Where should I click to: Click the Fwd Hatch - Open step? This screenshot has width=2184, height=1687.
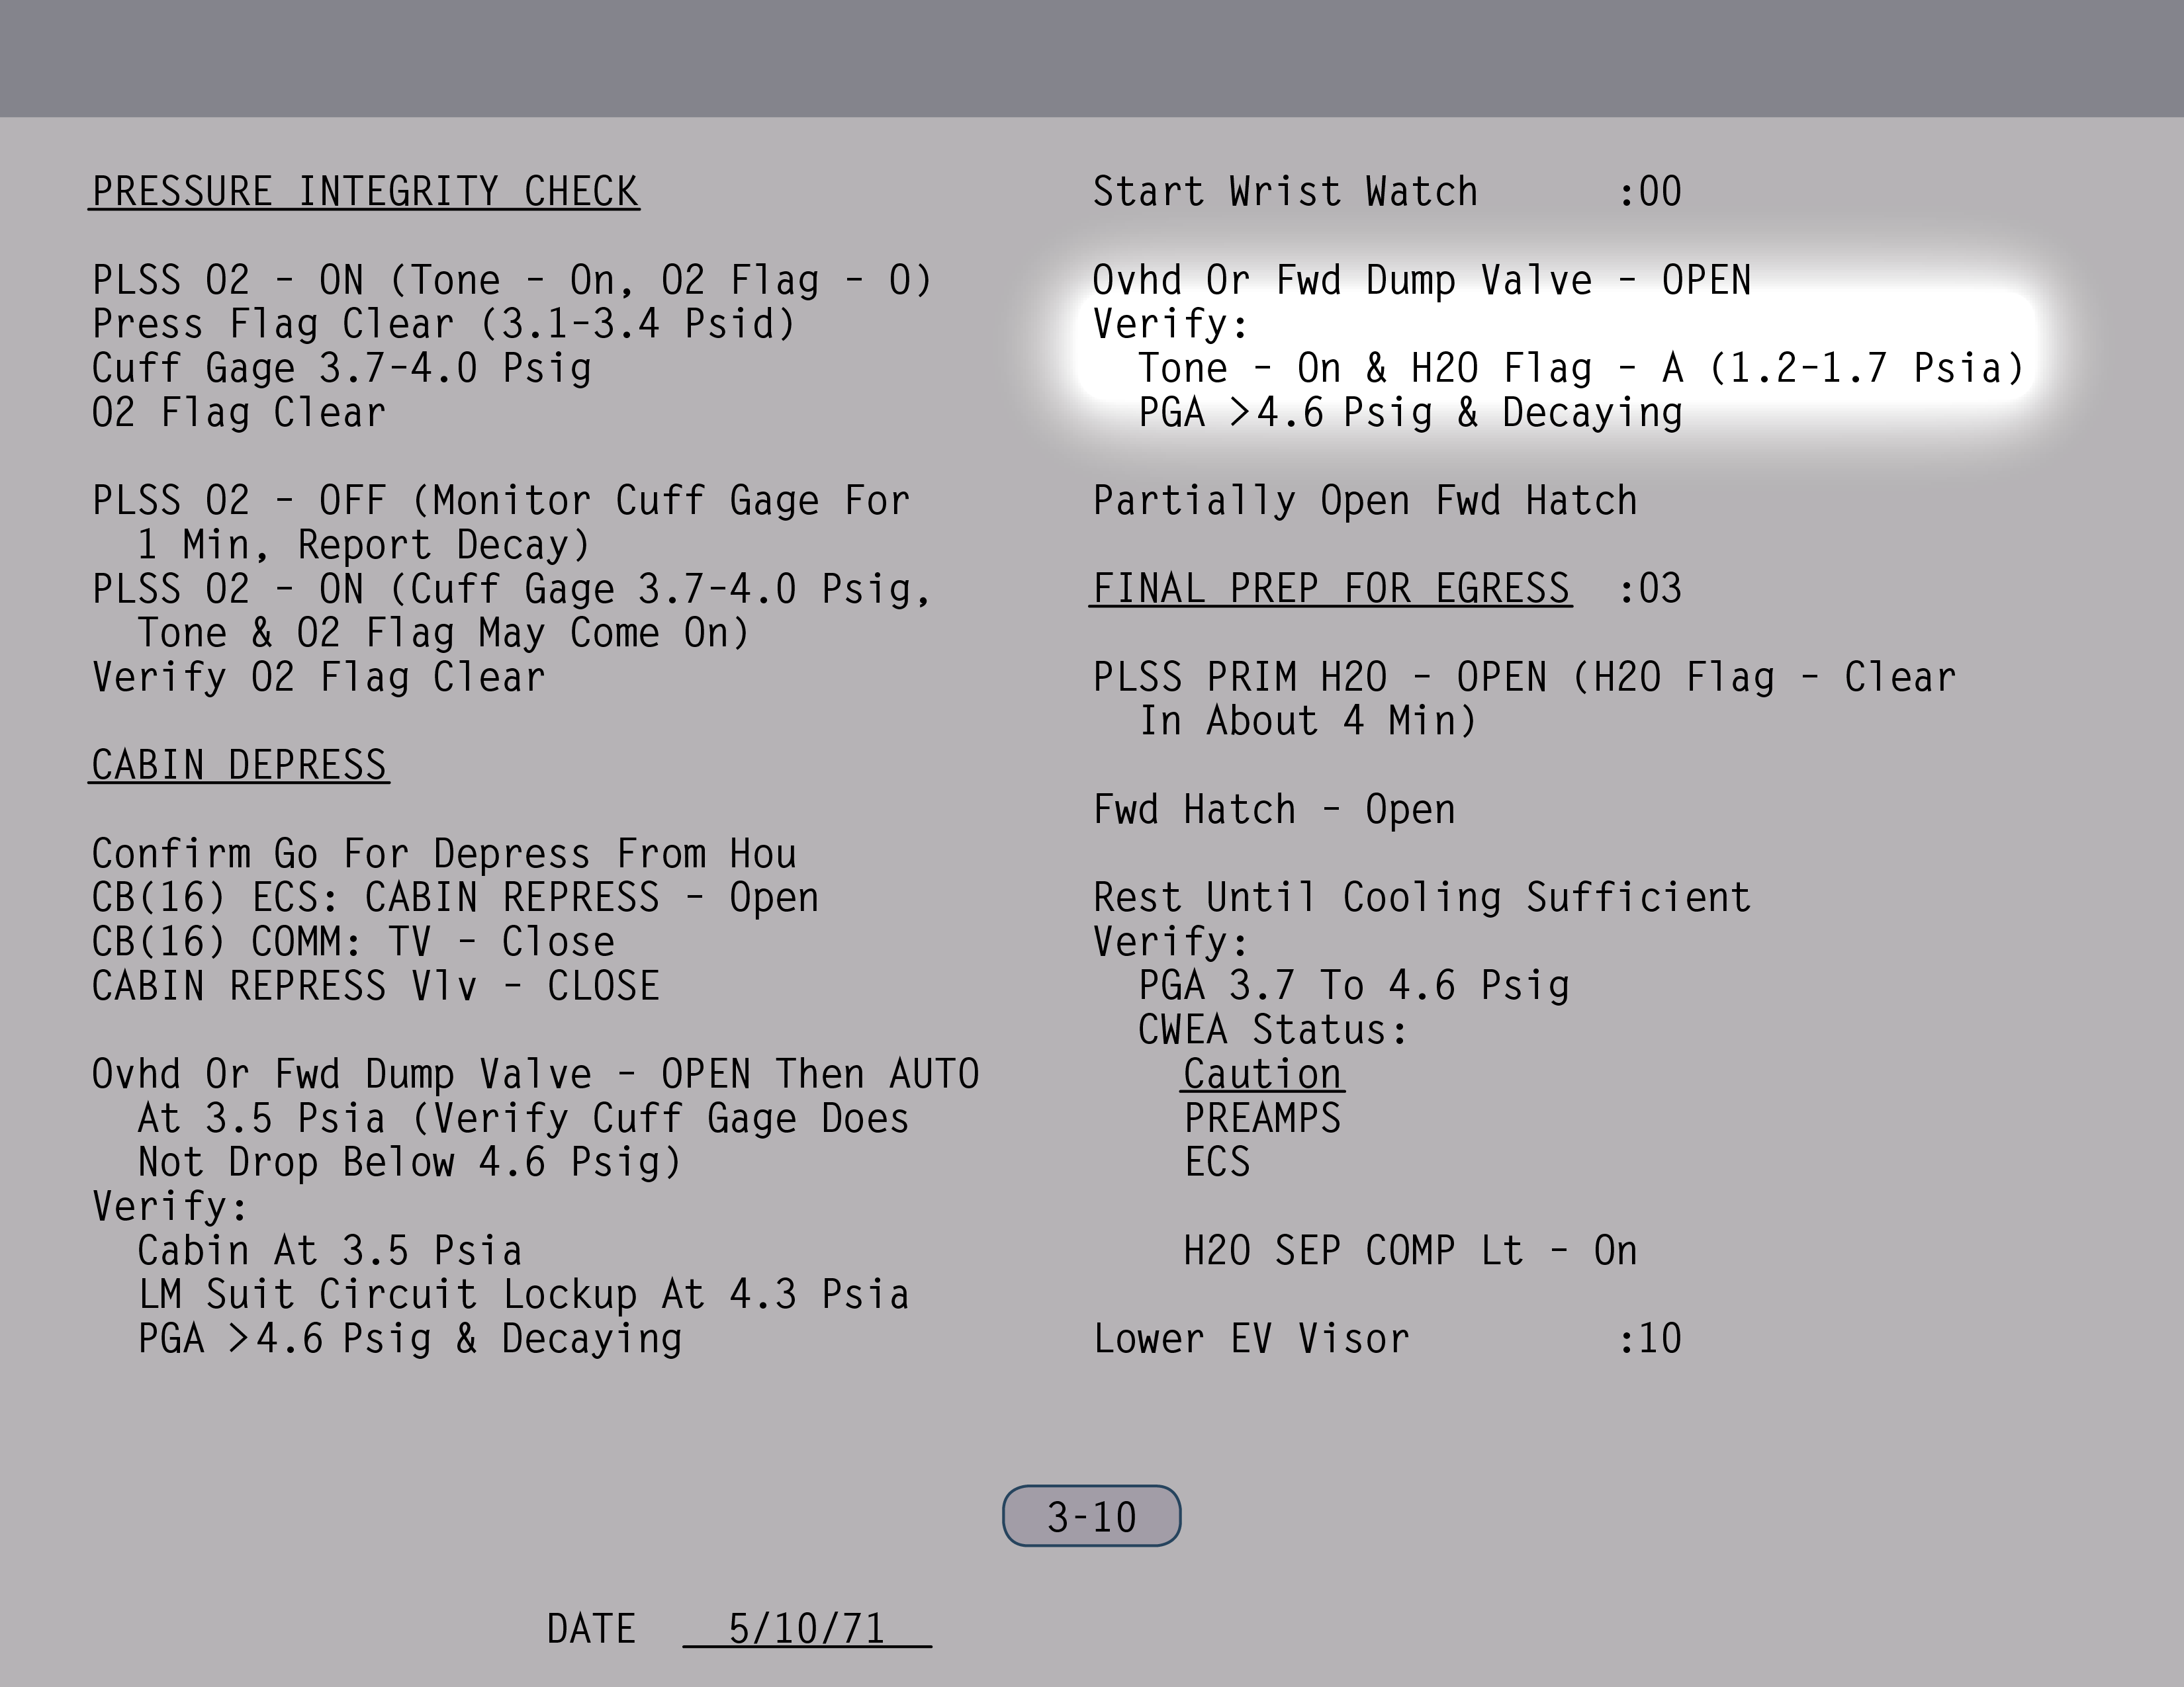pyautogui.click(x=1274, y=810)
